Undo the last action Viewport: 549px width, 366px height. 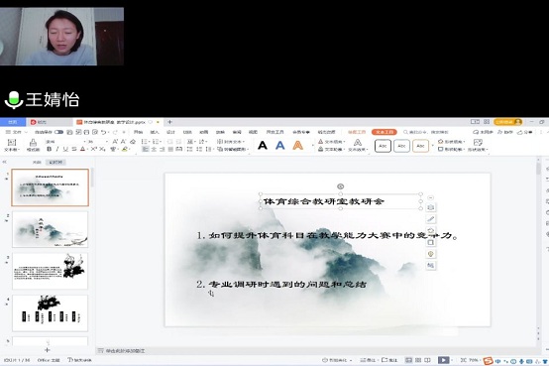coord(103,132)
